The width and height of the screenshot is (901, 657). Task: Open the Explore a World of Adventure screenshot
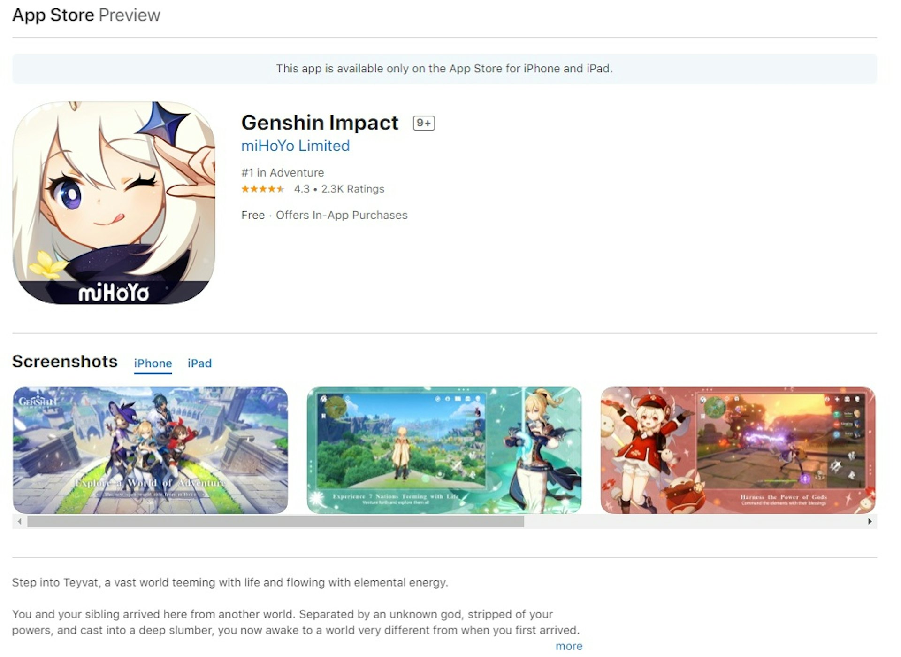point(150,450)
